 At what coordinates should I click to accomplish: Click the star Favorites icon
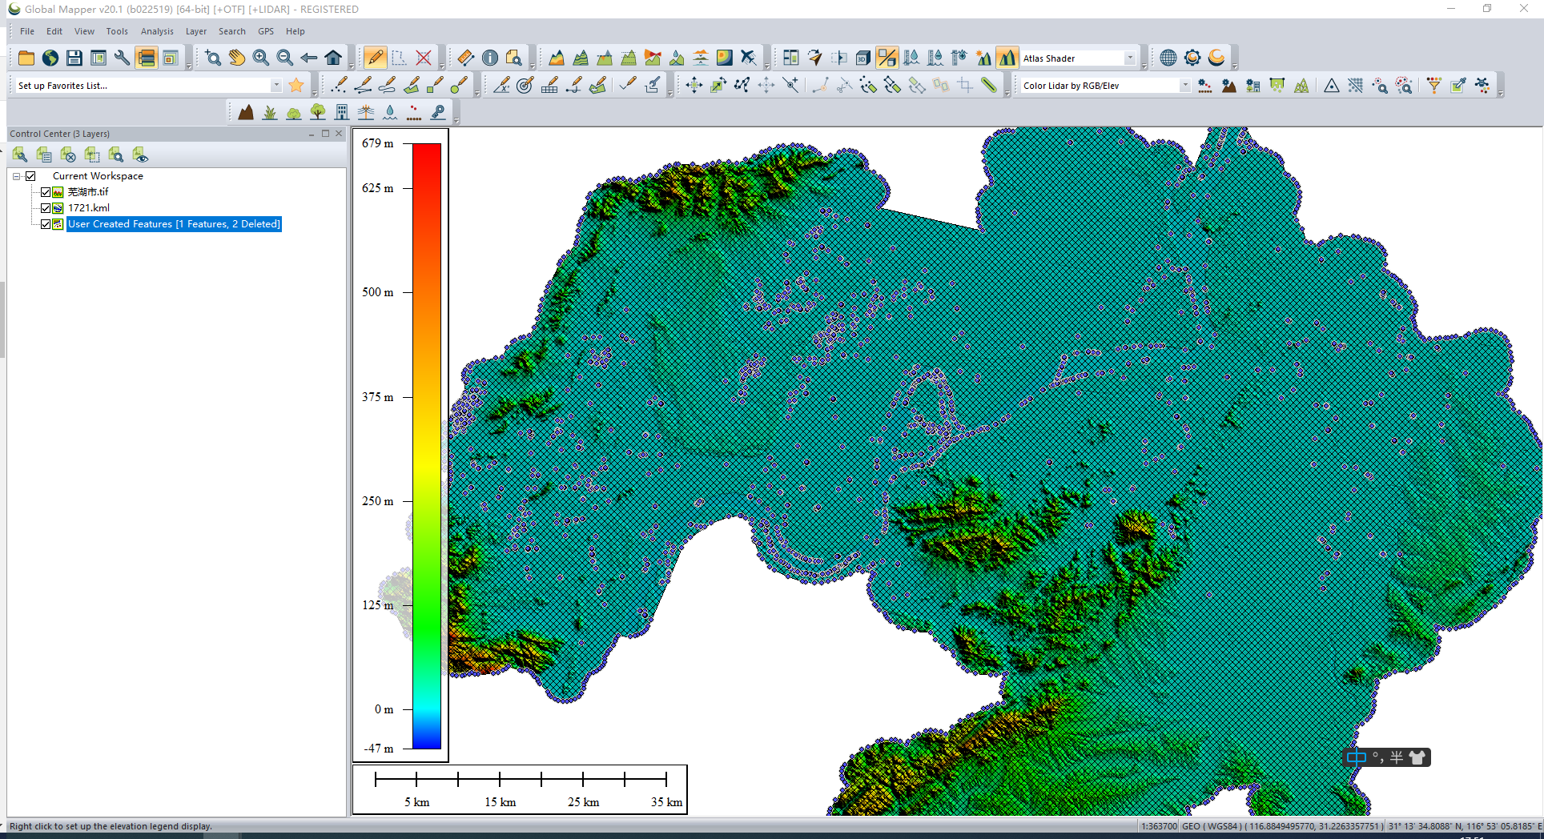[296, 86]
